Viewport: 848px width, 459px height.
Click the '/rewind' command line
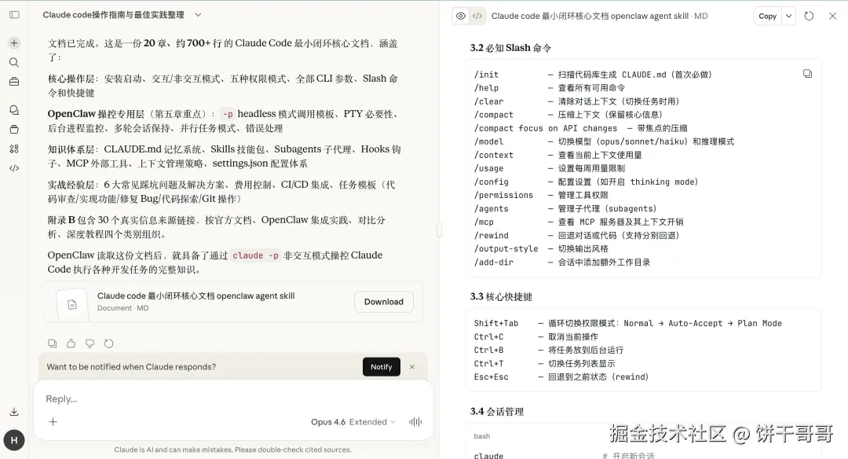(576, 236)
